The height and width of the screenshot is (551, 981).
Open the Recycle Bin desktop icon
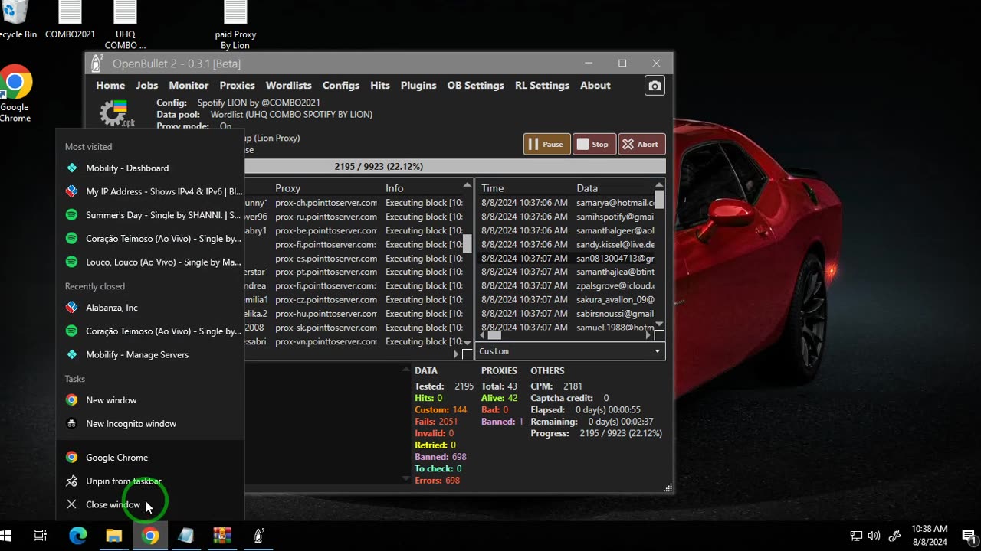[x=15, y=20]
